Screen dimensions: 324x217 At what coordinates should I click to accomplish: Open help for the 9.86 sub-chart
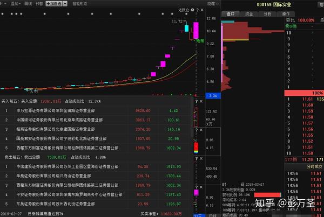[197, 130]
